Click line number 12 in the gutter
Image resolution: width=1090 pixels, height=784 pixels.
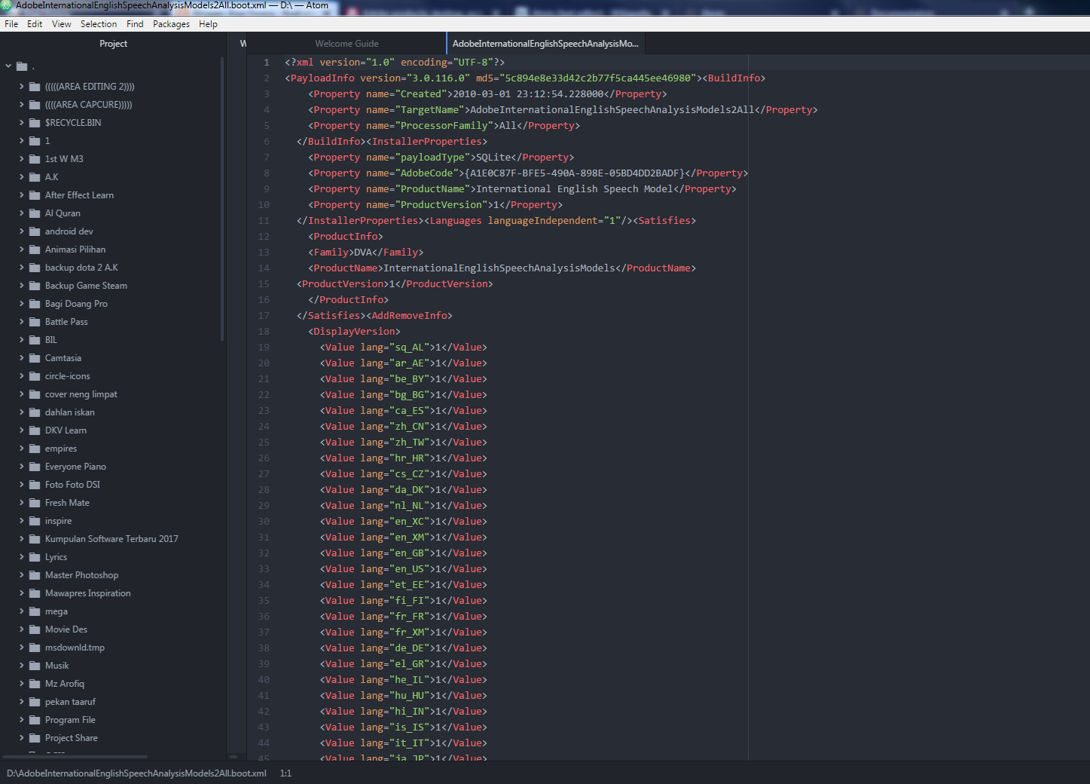click(x=264, y=237)
